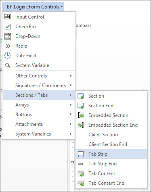Expand the Arrays submenu

39,105
